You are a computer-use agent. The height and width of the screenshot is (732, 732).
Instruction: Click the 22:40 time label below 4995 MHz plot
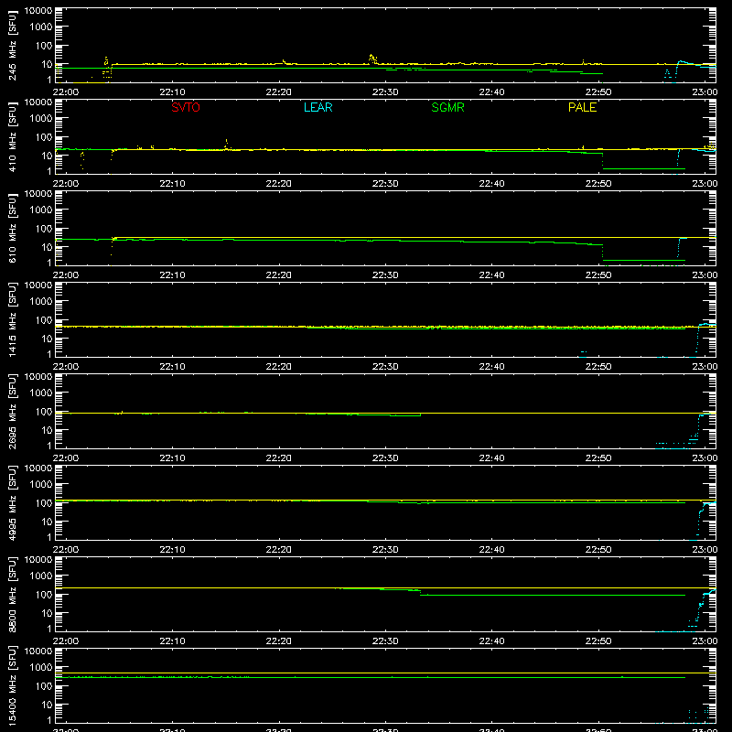[491, 550]
